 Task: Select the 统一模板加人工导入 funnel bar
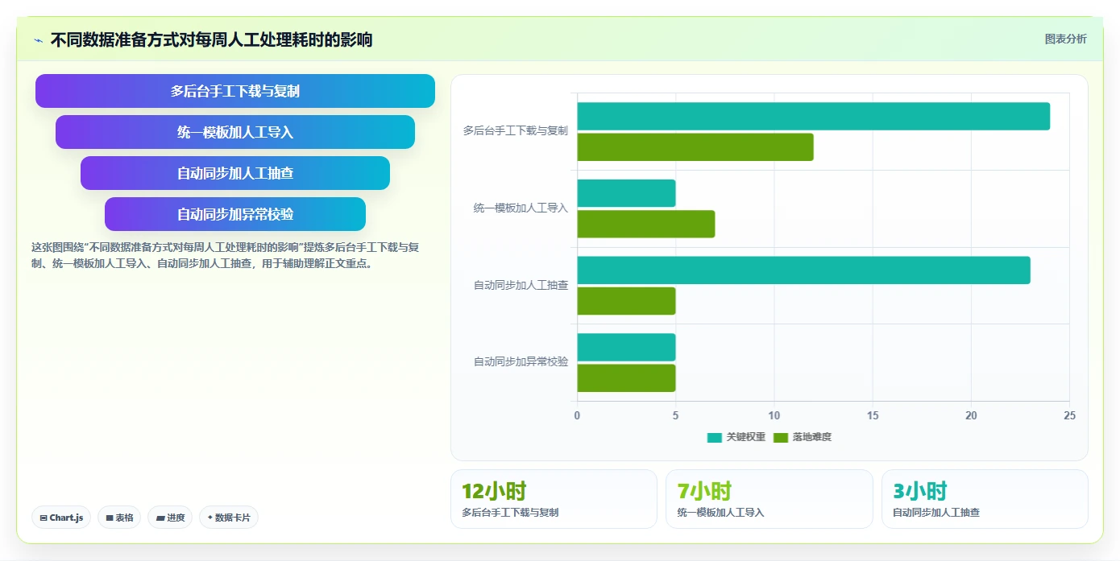coord(235,132)
